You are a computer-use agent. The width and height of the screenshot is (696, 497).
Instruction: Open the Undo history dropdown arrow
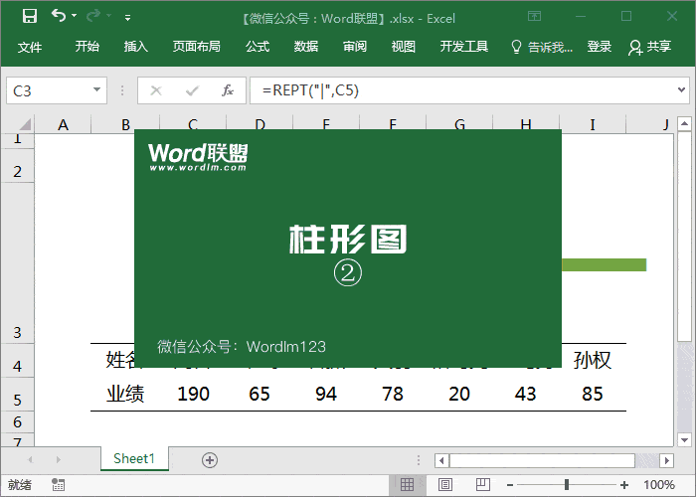(x=75, y=16)
